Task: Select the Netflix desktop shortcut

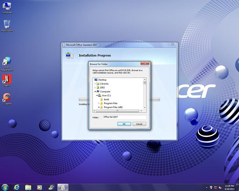Action: point(7,81)
